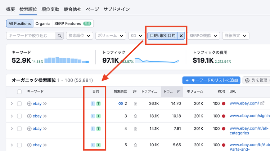The height and width of the screenshot is (151, 270).
Task: Open the SERPの機能 dropdown
Action: point(203,36)
